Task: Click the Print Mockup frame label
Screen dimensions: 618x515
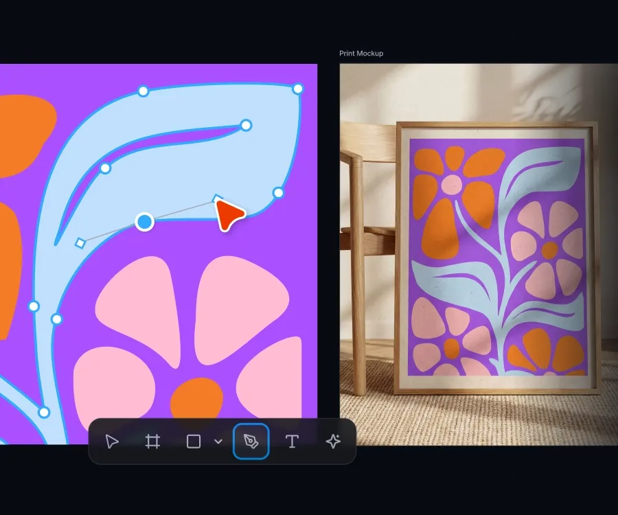Action: 361,53
